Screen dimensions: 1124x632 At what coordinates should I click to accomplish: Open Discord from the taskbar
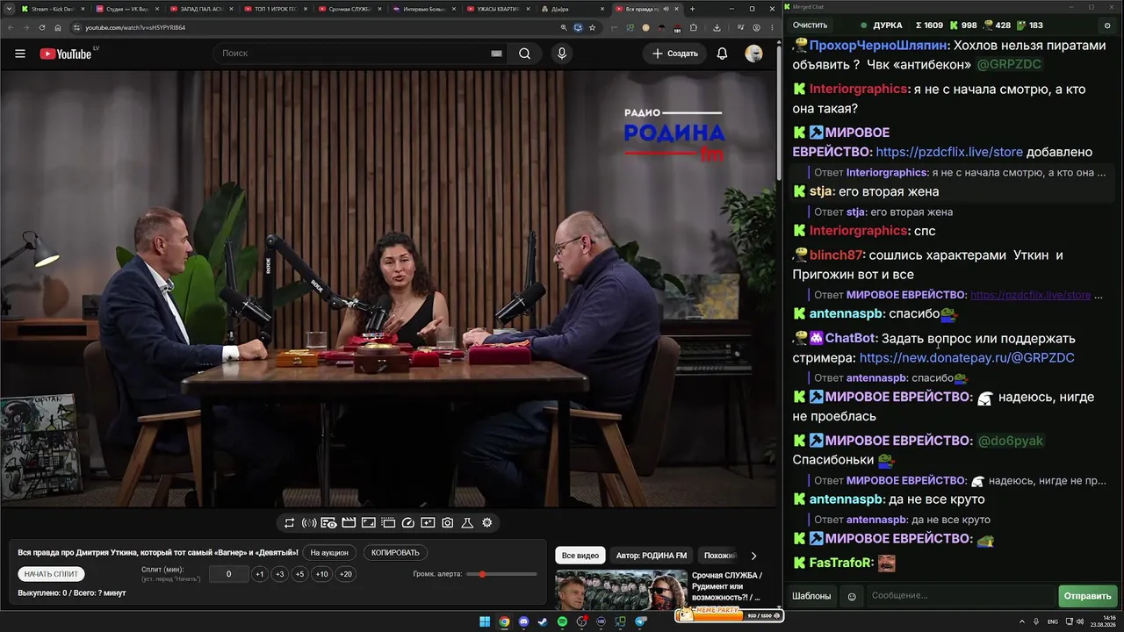tap(523, 621)
